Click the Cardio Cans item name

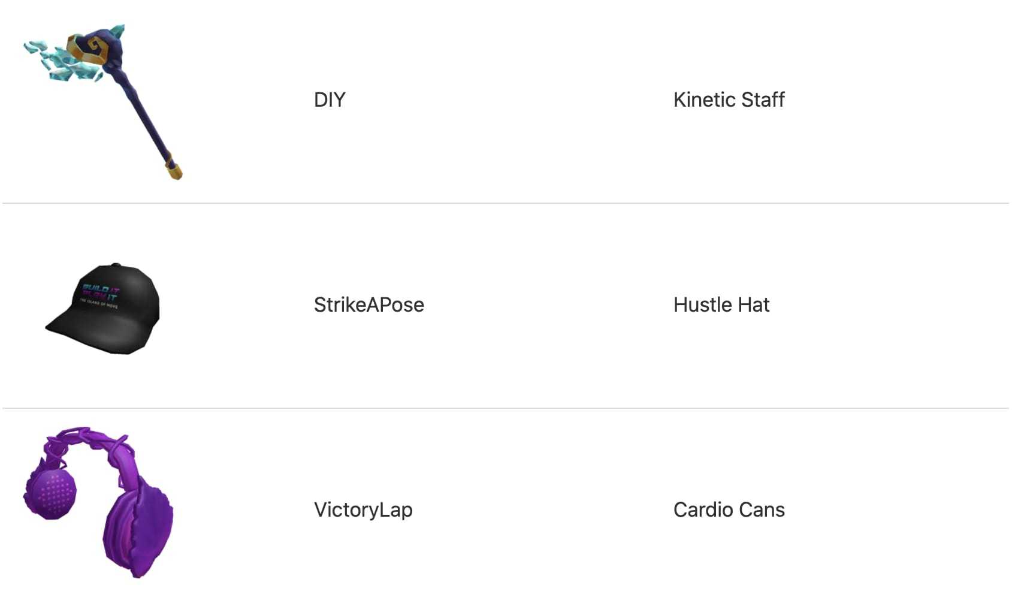[729, 509]
